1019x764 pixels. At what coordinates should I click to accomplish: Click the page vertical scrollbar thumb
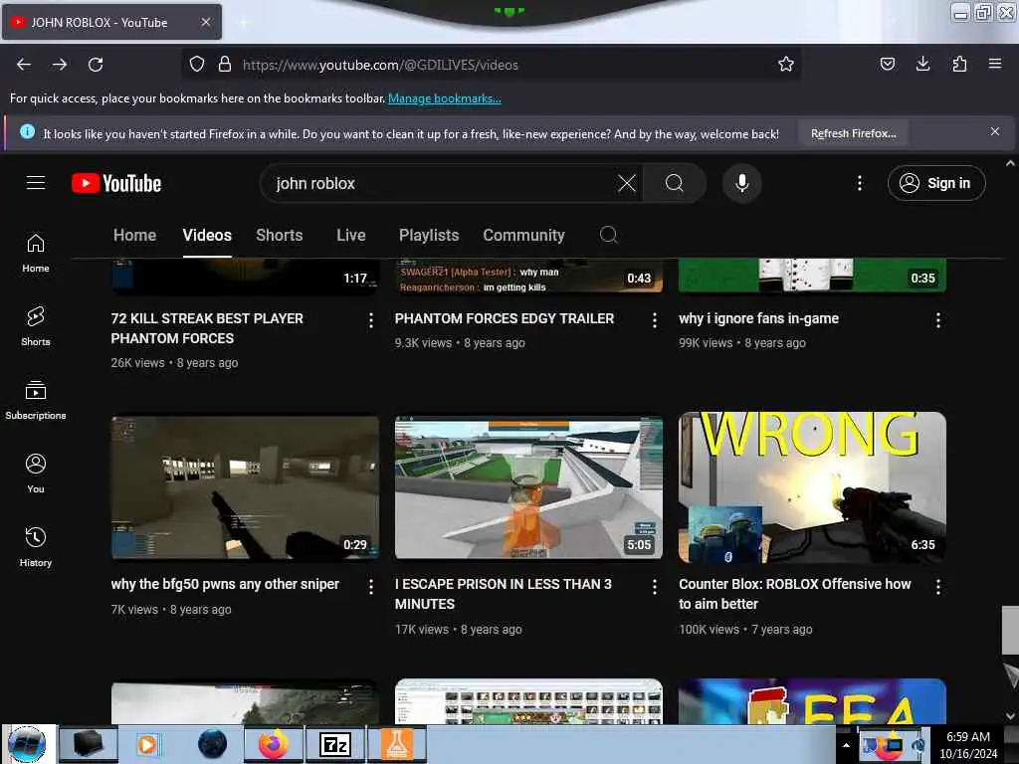click(x=1010, y=630)
